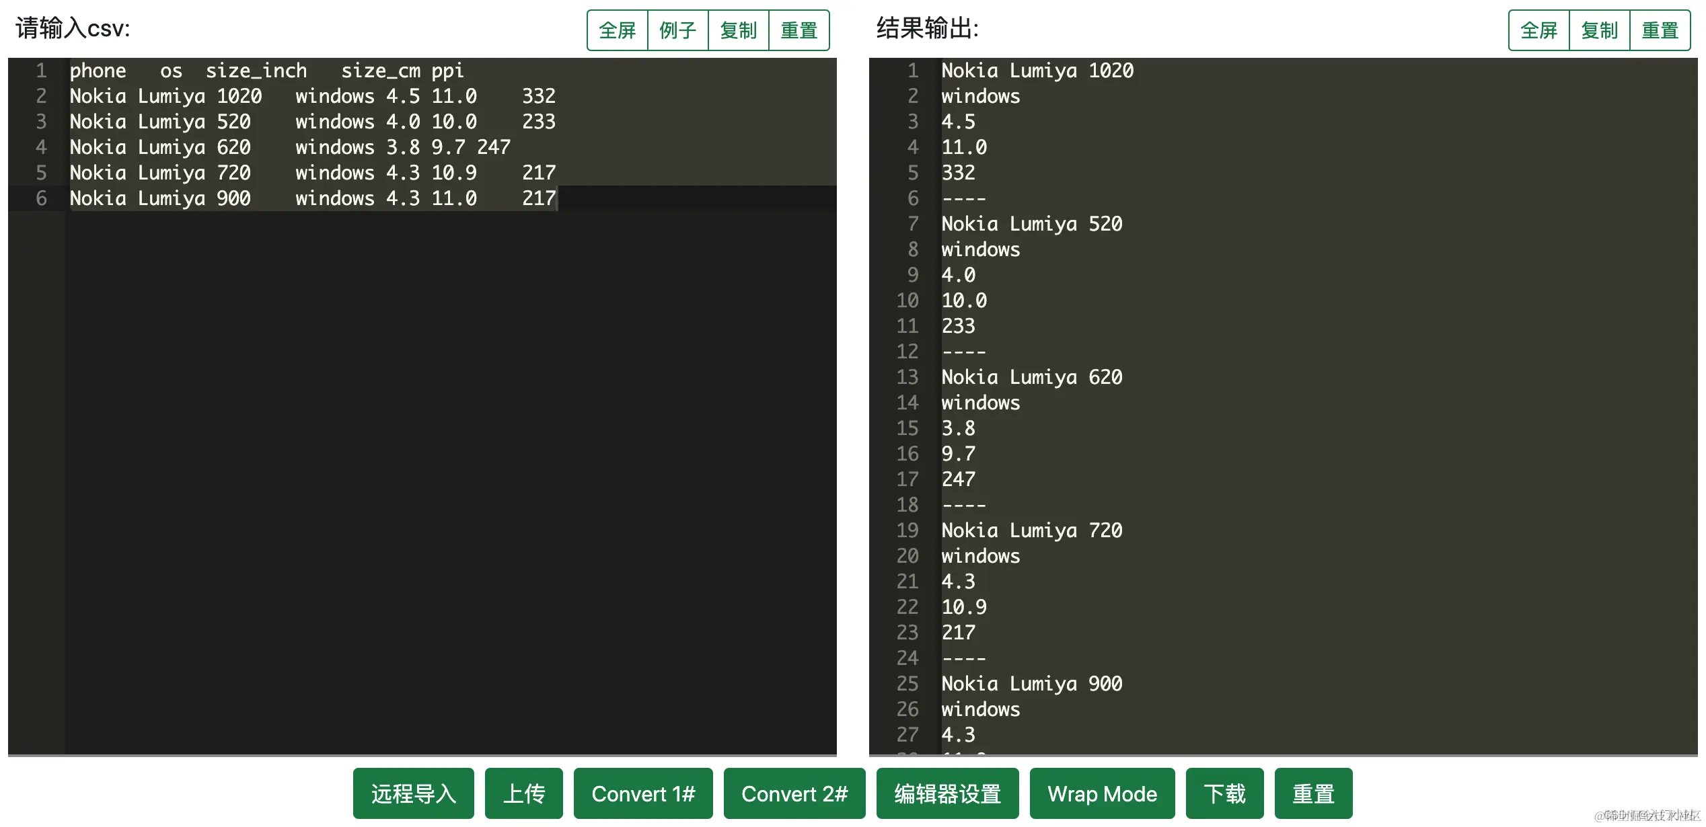Run the Convert 1# conversion
The height and width of the screenshot is (827, 1706).
pos(642,793)
